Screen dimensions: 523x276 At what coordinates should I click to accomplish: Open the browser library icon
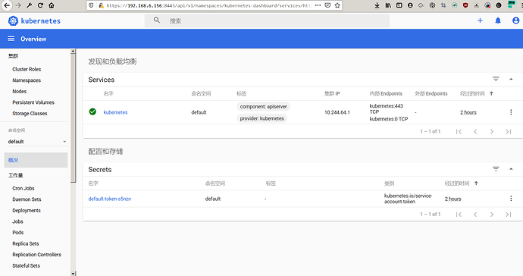388,5
